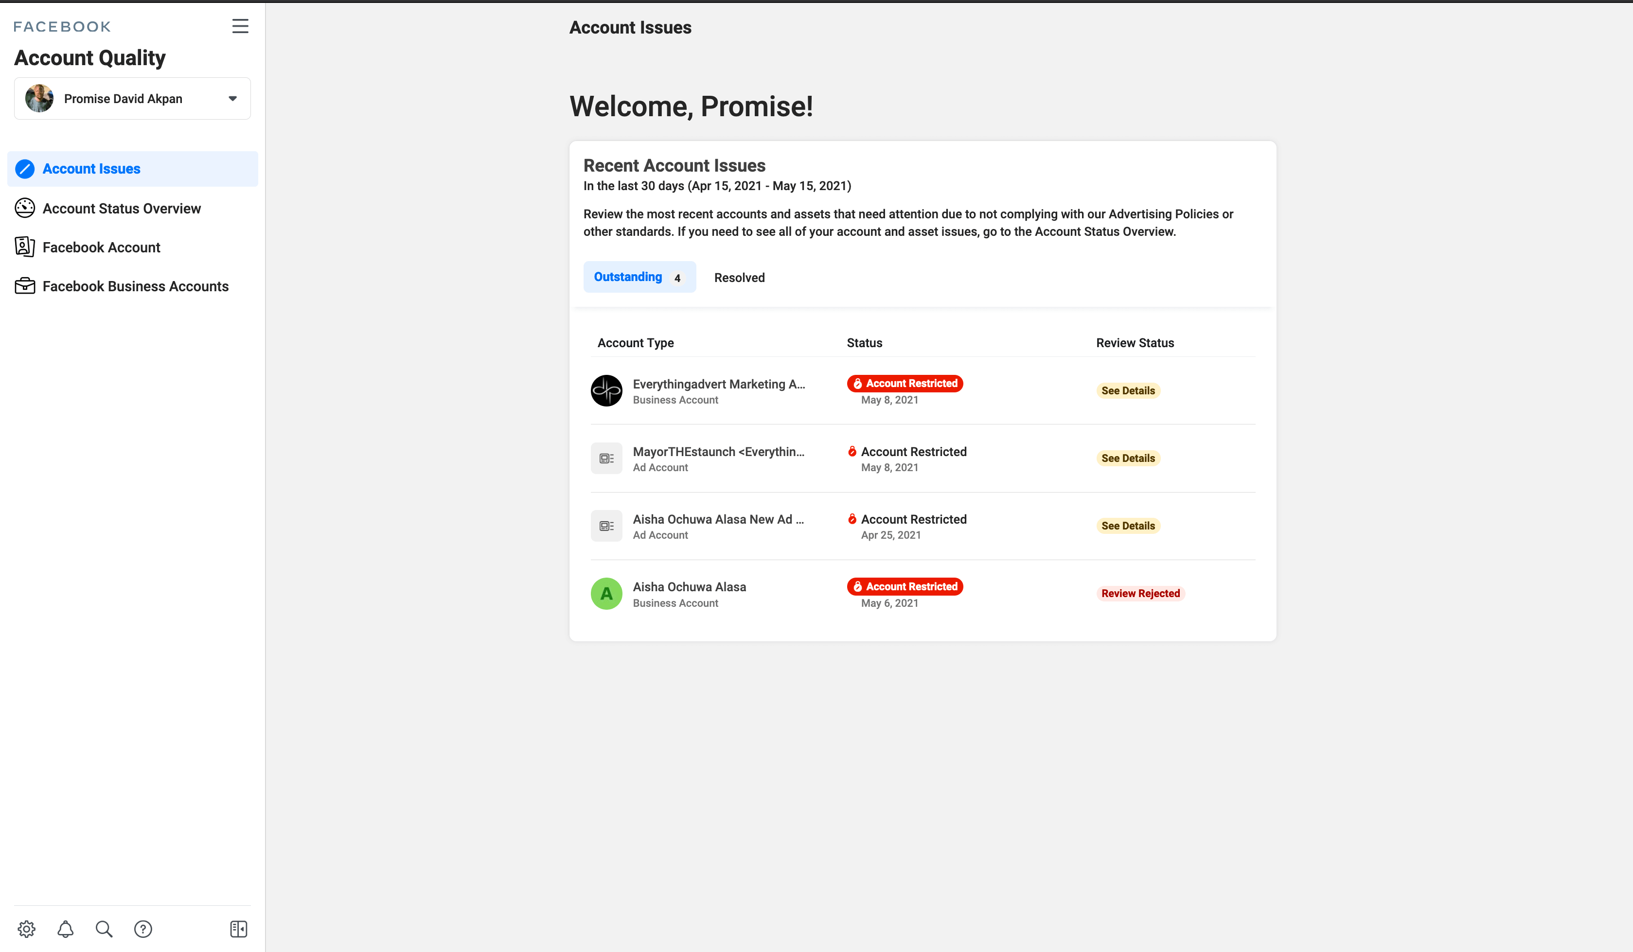Open the search magnifier icon
The width and height of the screenshot is (1633, 952).
[x=104, y=929]
